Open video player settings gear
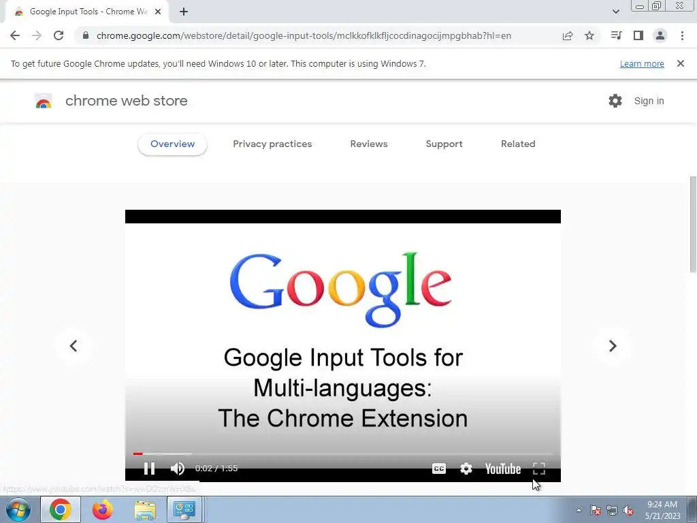Viewport: 697px width, 523px height. click(x=466, y=469)
